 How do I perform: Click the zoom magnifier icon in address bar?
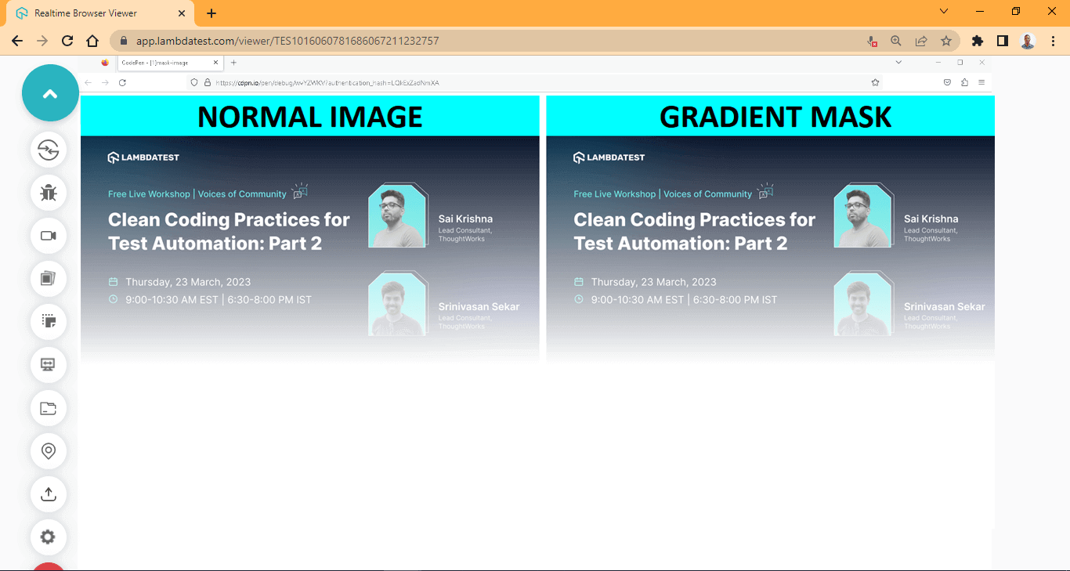click(x=896, y=41)
